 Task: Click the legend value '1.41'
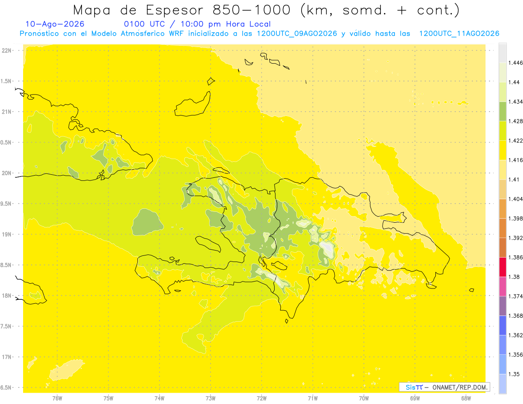[x=514, y=180]
